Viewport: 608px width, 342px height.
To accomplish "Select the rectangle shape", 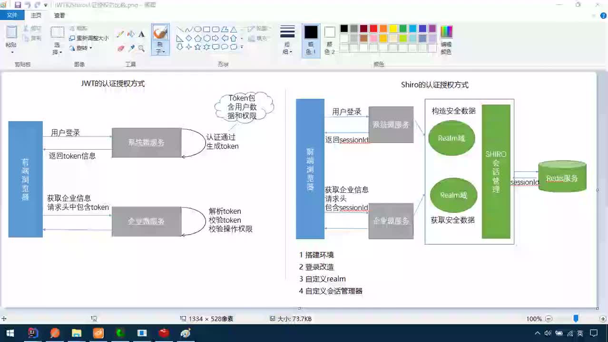I will (207, 29).
